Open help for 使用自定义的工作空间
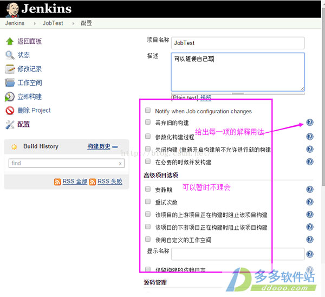This screenshot has height=297, width=325. [x=310, y=240]
